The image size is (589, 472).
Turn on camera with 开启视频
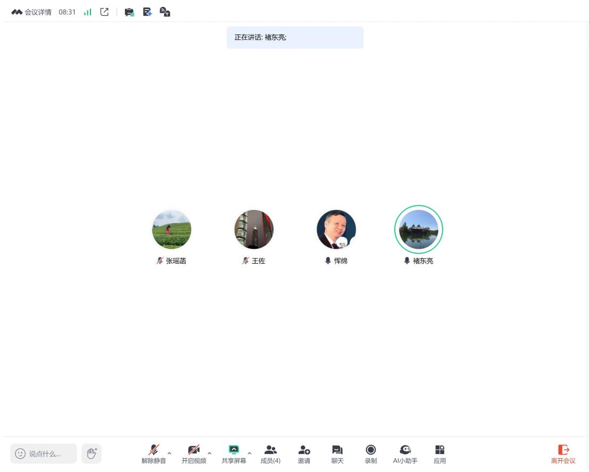194,454
